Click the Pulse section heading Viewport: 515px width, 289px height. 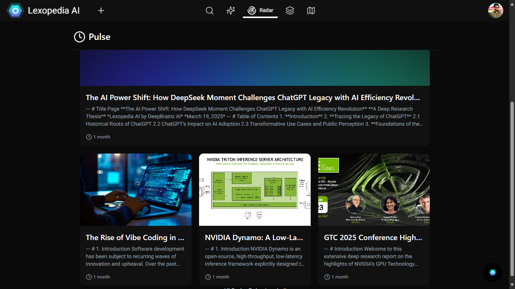(x=100, y=37)
